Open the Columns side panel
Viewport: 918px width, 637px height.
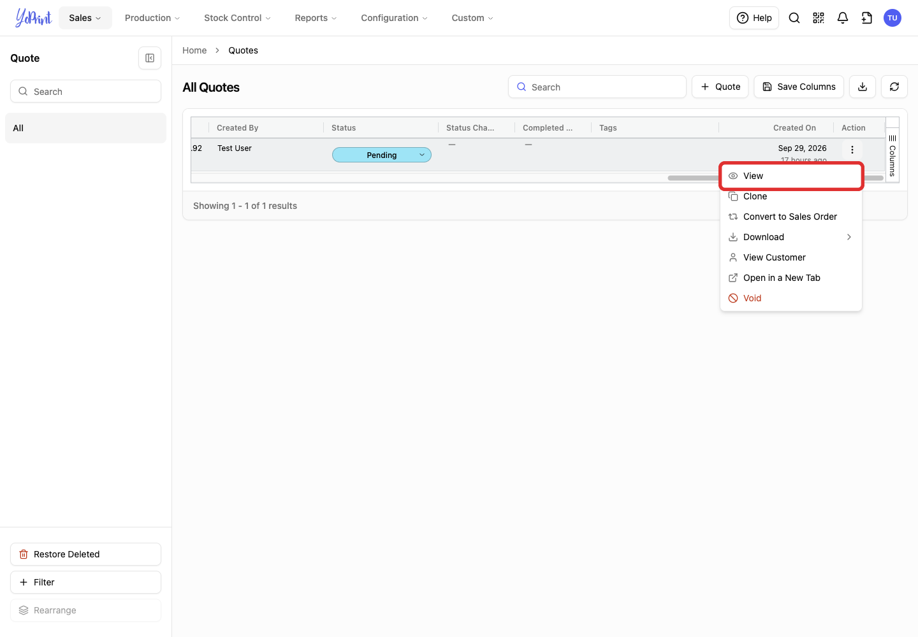point(892,155)
